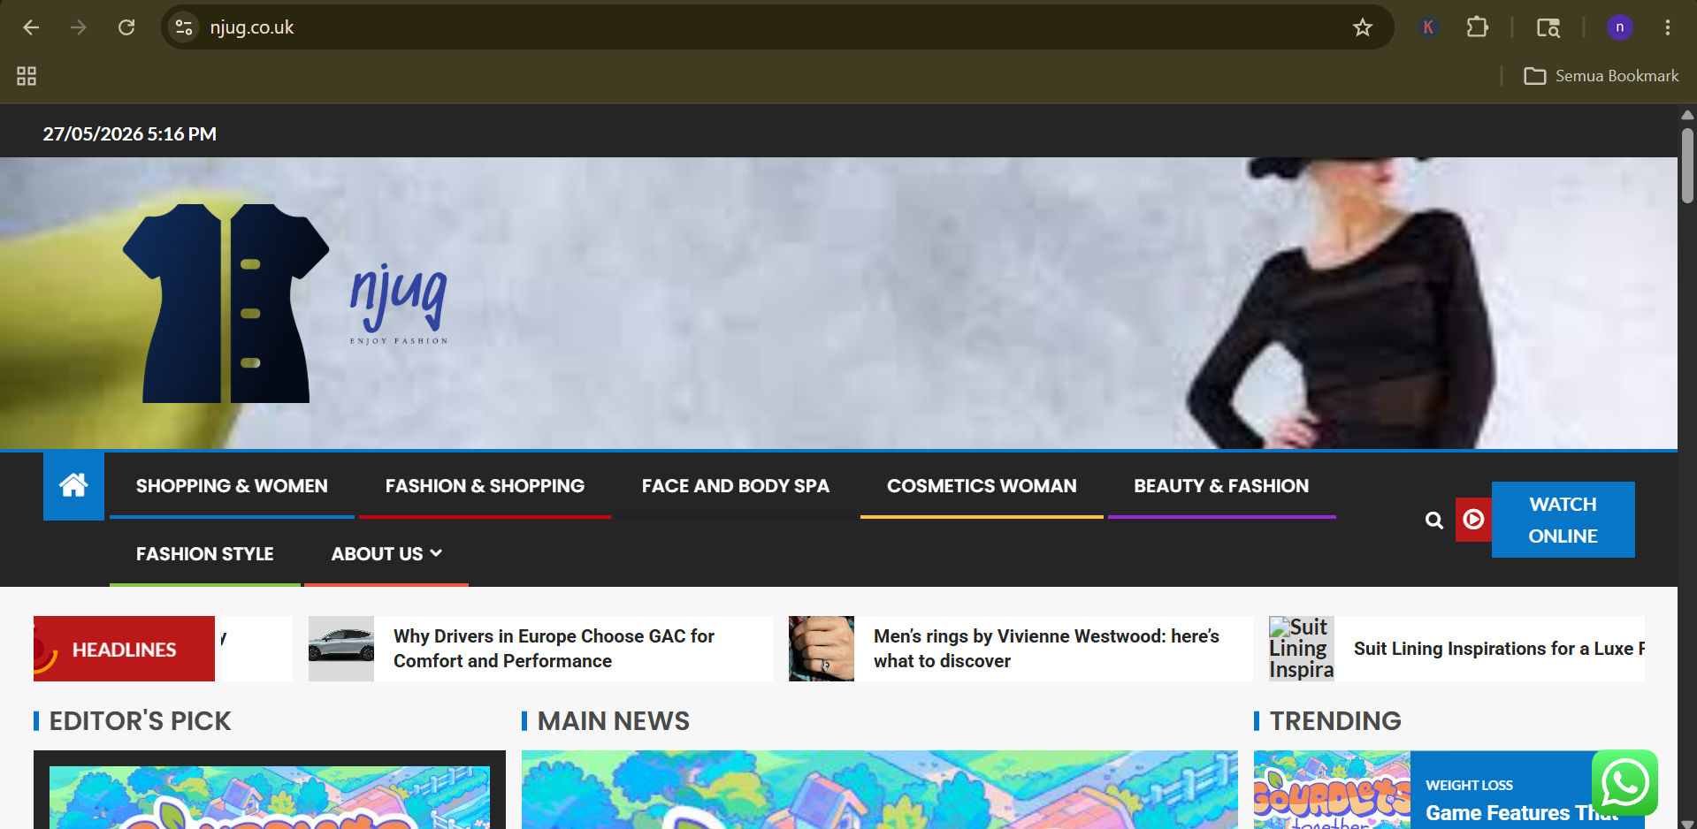Open GAC drivers in Europe headline

(554, 649)
